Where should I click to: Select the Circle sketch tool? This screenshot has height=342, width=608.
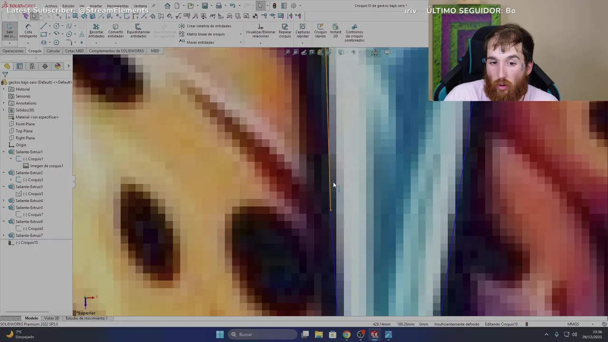point(56,26)
